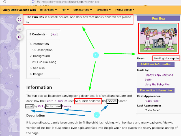181x136 pixels.
Task: Open the Vicky the Babysitter link
Action: tap(157, 84)
